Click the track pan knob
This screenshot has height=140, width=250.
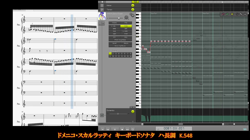(x=126, y=17)
